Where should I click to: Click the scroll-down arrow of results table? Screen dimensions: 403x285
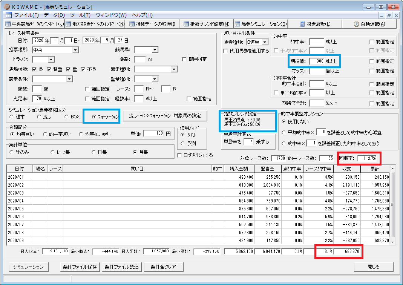(392, 242)
